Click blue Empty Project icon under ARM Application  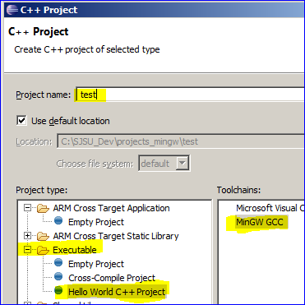click(x=58, y=221)
